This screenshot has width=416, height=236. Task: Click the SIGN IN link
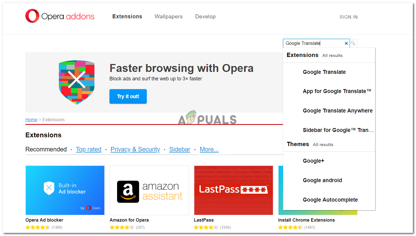click(348, 17)
